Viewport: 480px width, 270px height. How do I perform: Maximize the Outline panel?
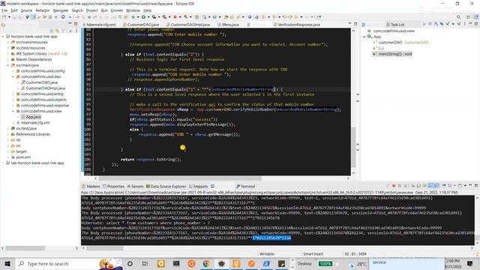pos(476,23)
